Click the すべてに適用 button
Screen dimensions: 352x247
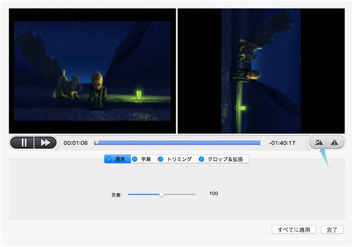[x=293, y=230]
